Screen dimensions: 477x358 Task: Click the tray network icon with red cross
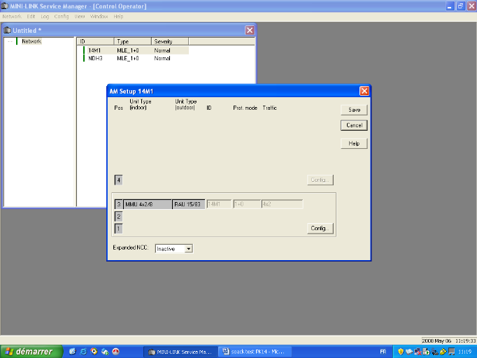[418, 352]
